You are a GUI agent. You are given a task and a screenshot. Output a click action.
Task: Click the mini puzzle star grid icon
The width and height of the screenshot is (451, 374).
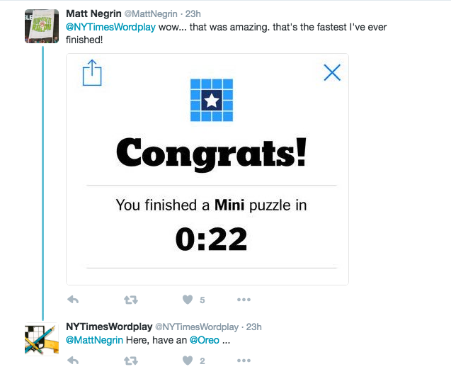point(211,100)
